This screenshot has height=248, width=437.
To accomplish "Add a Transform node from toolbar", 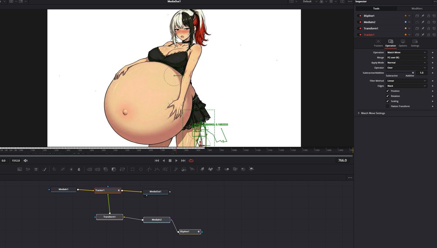I will (x=122, y=169).
